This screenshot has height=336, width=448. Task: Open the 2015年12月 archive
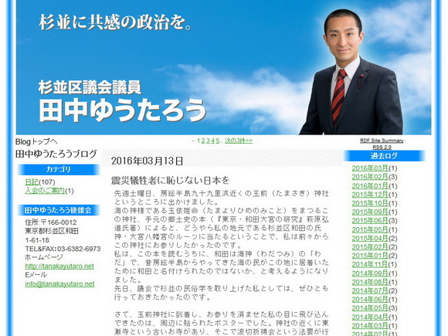click(x=370, y=195)
